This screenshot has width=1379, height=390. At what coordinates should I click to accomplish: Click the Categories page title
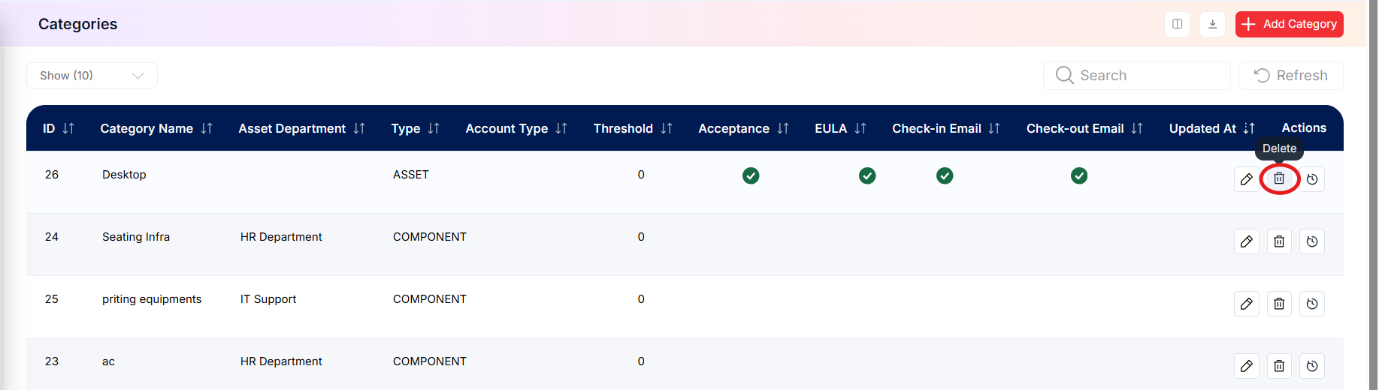click(x=78, y=24)
